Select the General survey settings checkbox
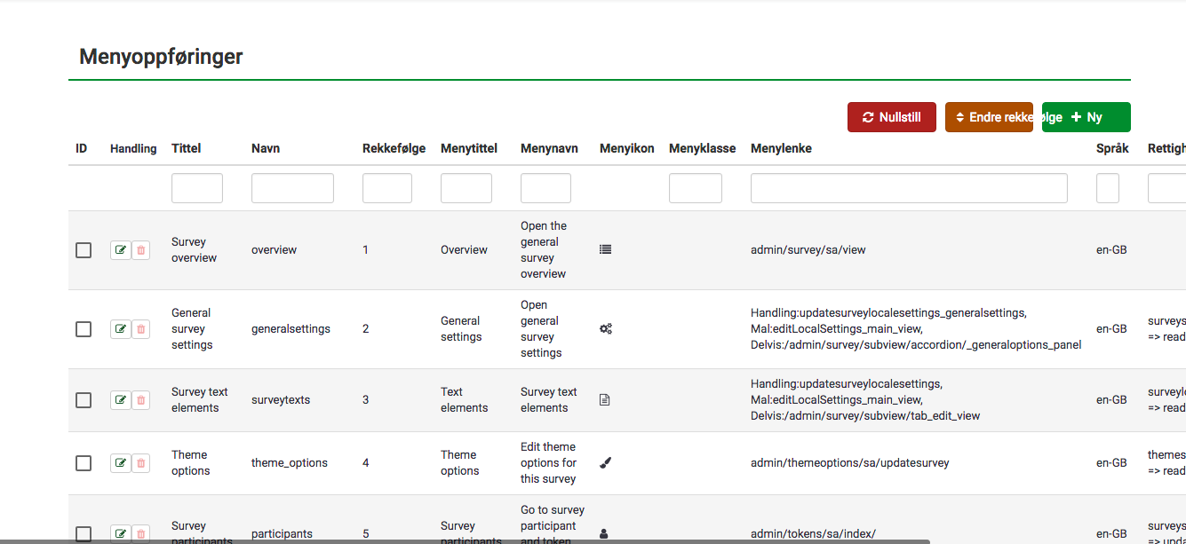The image size is (1186, 544). pos(84,329)
